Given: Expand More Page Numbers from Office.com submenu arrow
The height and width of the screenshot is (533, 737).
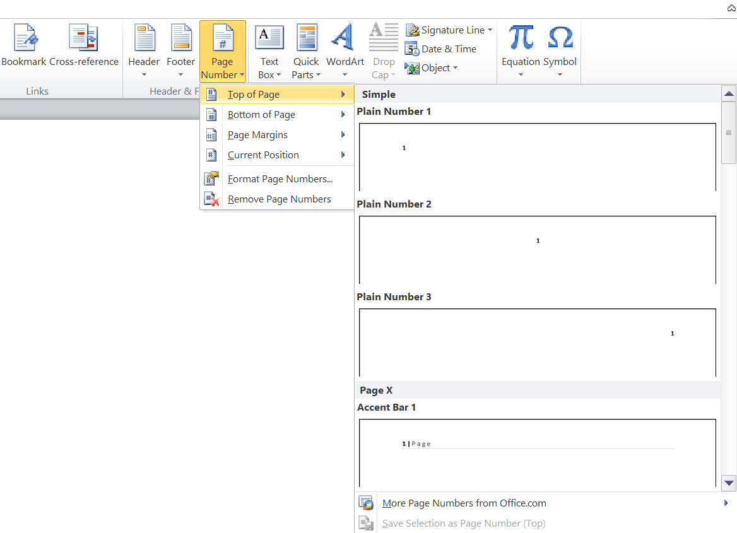Looking at the screenshot, I should (x=726, y=503).
